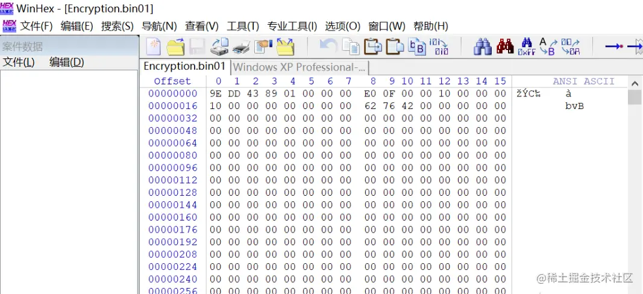Click the Write Clipboard icon
This screenshot has height=294, width=643.
373,46
